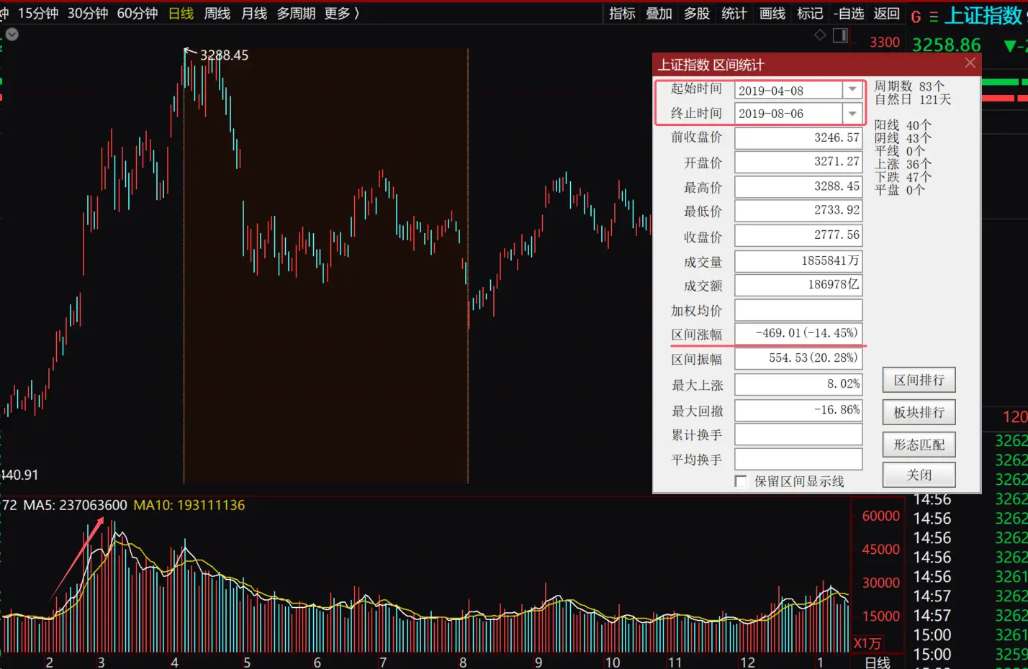
Task: Click the red G icon
Action: 916,17
